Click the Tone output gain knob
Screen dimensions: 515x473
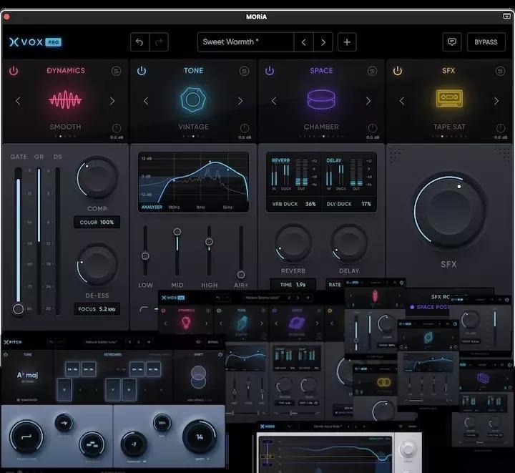click(x=245, y=128)
